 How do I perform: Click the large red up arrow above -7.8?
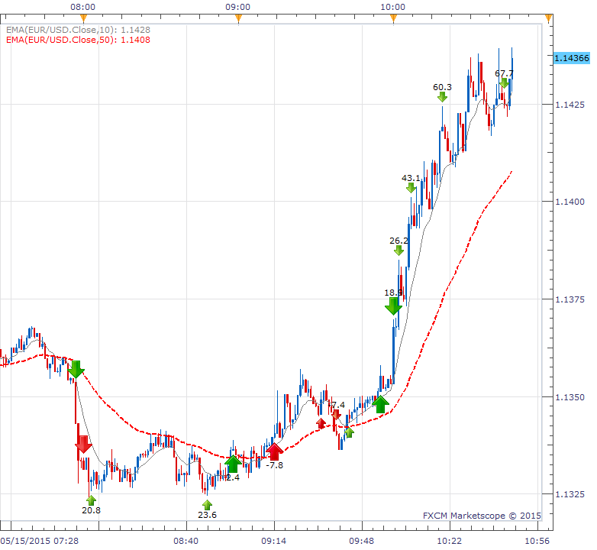coord(274,451)
